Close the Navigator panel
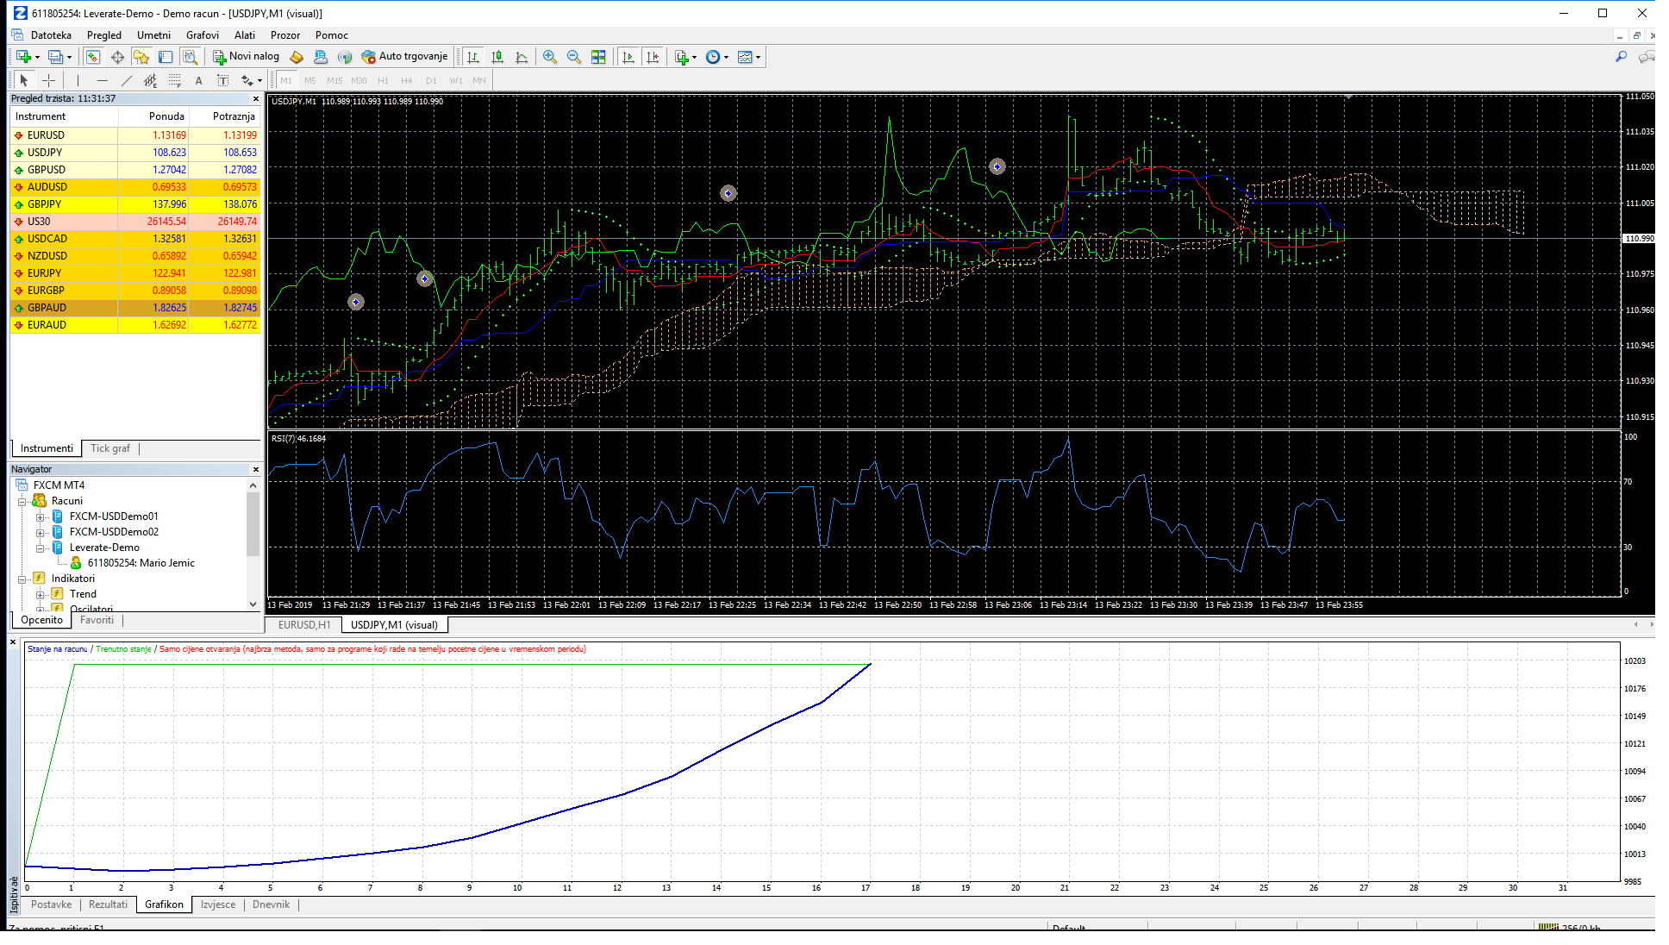Image resolution: width=1669 pixels, height=945 pixels. (256, 469)
